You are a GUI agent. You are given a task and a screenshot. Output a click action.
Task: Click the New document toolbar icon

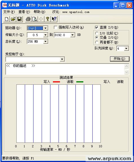(6, 19)
